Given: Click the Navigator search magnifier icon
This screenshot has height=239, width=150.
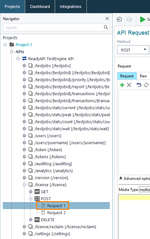Looking at the screenshot, I should (x=106, y=27).
